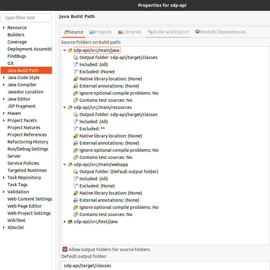Open the Deployment Assembly page
The height and width of the screenshot is (270, 270).
(x=29, y=49)
